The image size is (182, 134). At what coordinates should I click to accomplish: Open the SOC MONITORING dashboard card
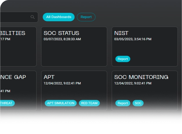point(145,91)
